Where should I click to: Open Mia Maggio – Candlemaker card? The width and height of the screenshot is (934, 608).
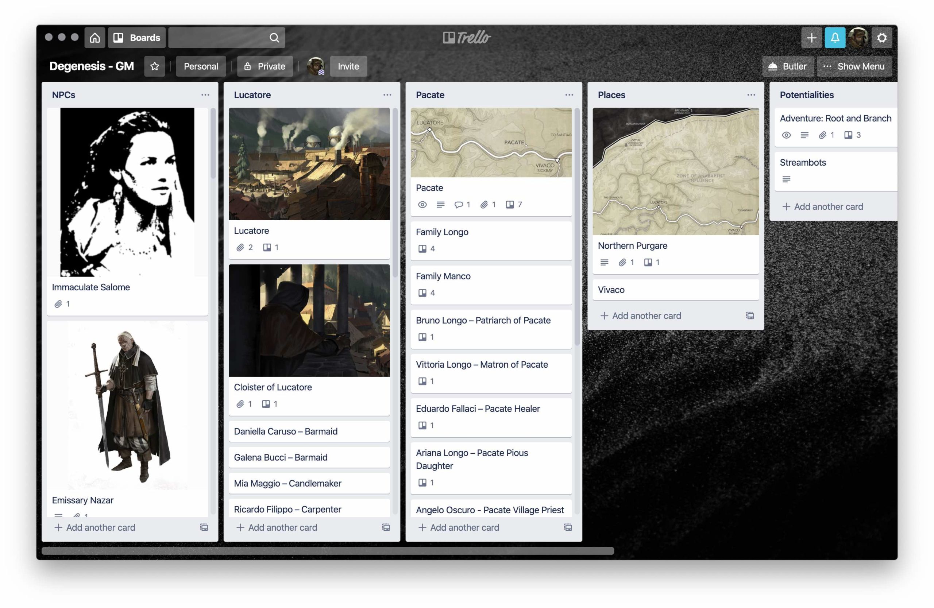coord(309,483)
